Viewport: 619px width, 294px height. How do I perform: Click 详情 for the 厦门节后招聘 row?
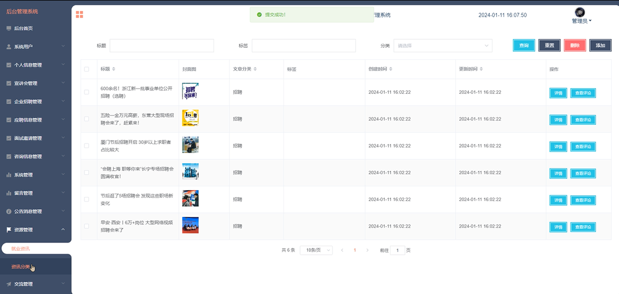(x=558, y=147)
